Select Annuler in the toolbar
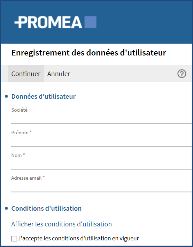 tap(59, 74)
